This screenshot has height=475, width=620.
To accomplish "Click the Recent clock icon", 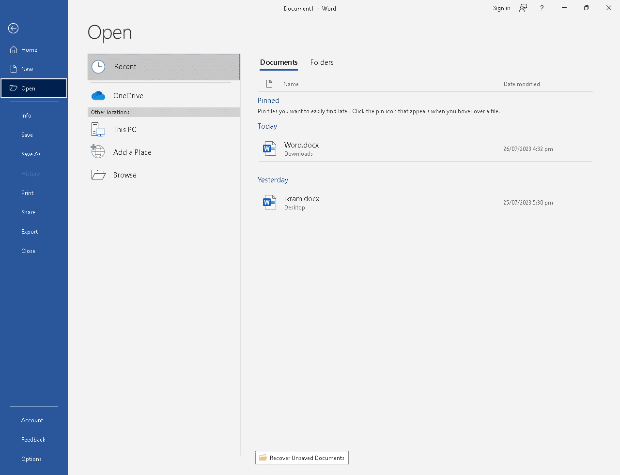I will [x=98, y=67].
